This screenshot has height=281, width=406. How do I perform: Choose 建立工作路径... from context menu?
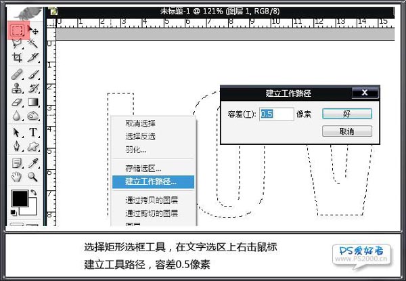(152, 181)
